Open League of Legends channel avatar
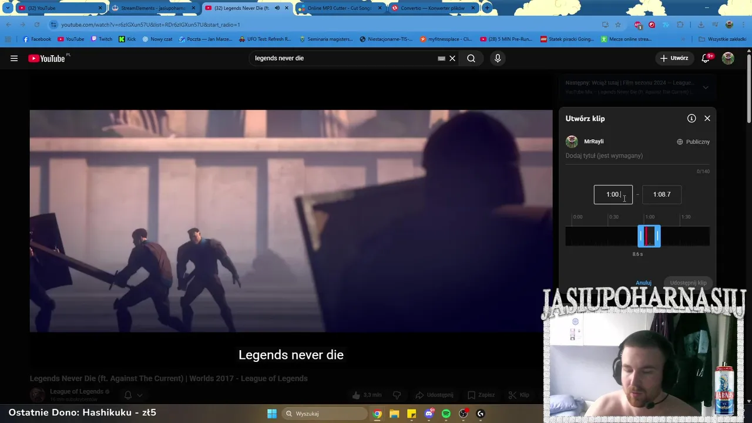 tap(37, 395)
